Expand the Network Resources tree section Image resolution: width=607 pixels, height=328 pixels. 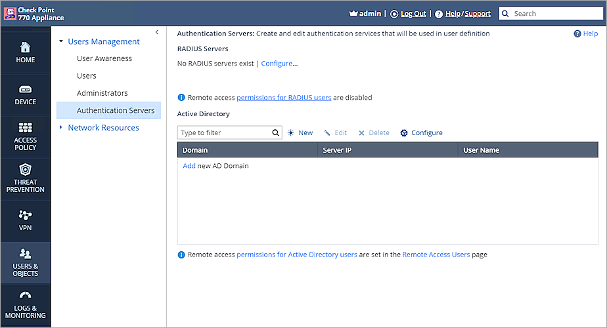tap(61, 127)
